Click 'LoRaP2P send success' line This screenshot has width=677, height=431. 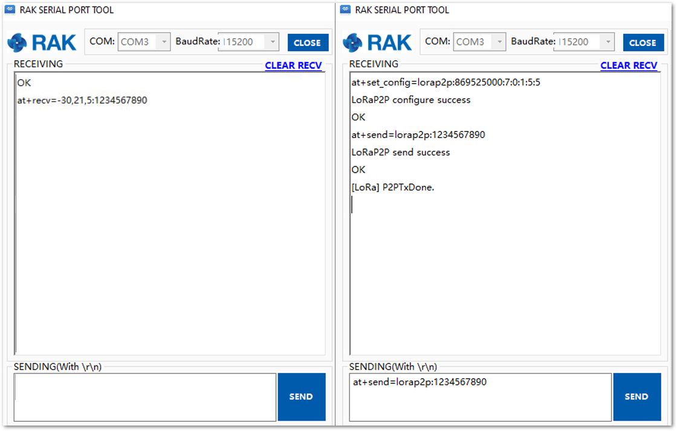point(401,152)
